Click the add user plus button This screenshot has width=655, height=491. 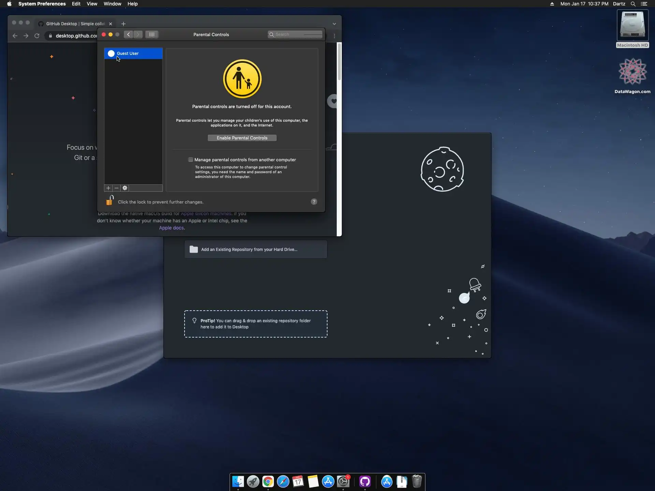[x=108, y=188]
